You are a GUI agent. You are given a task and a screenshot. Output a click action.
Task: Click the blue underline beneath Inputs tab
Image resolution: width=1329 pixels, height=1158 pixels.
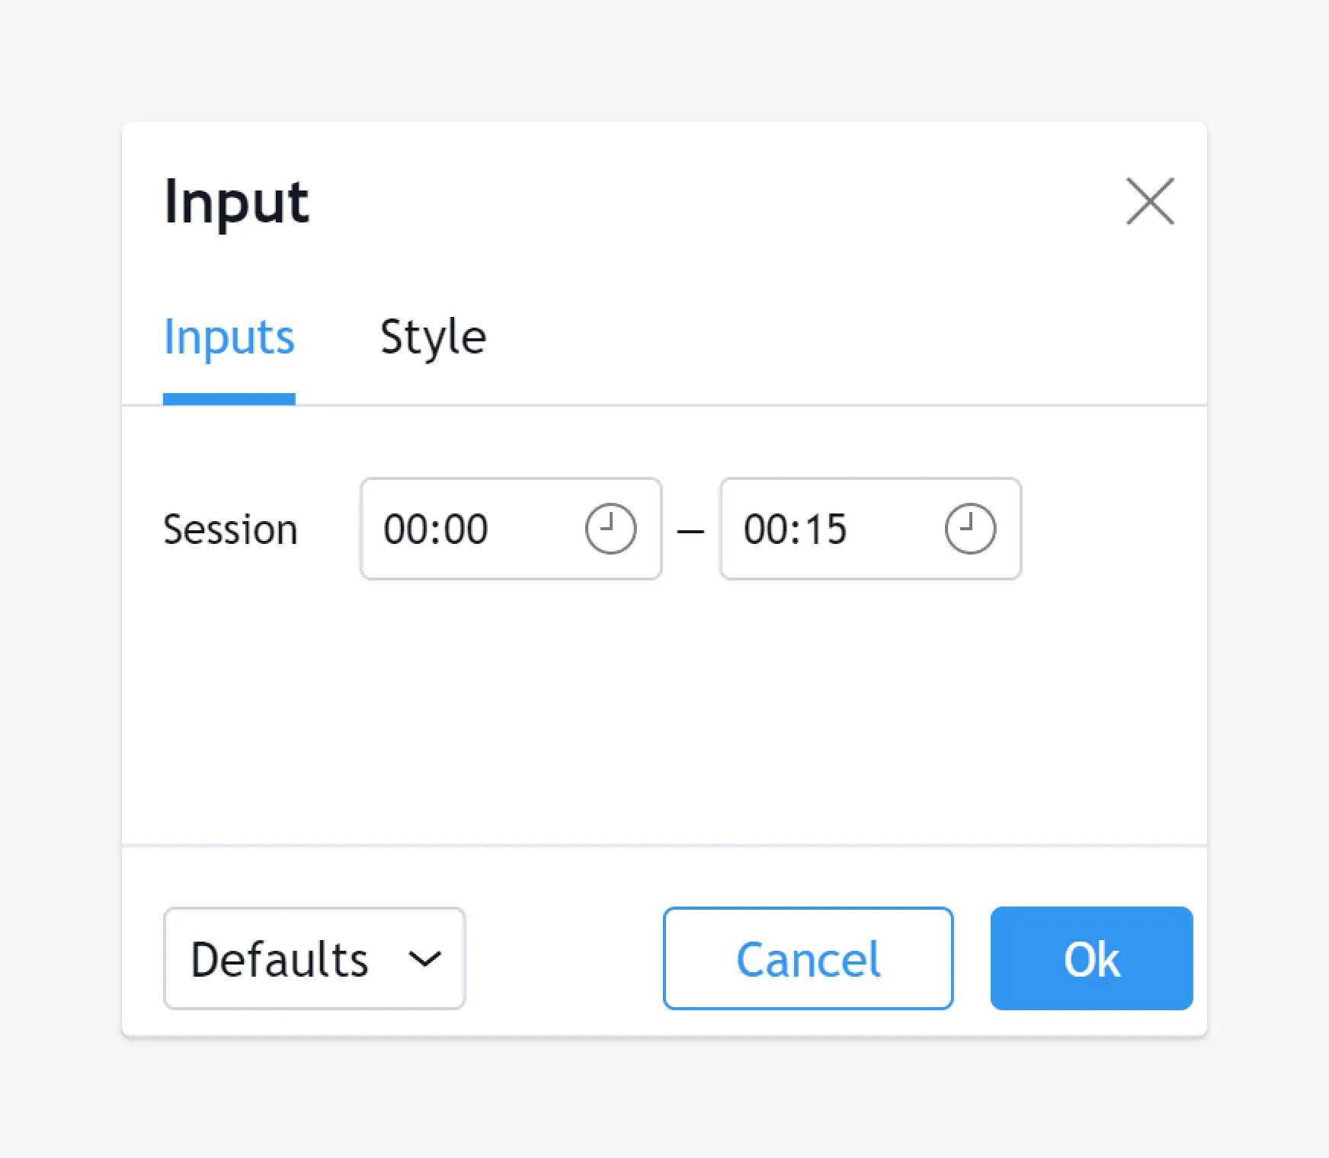point(229,399)
